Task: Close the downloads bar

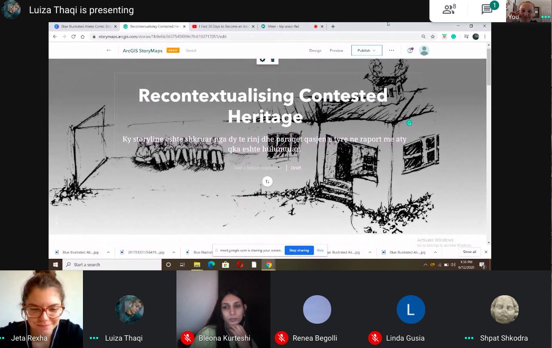Action: point(486,252)
